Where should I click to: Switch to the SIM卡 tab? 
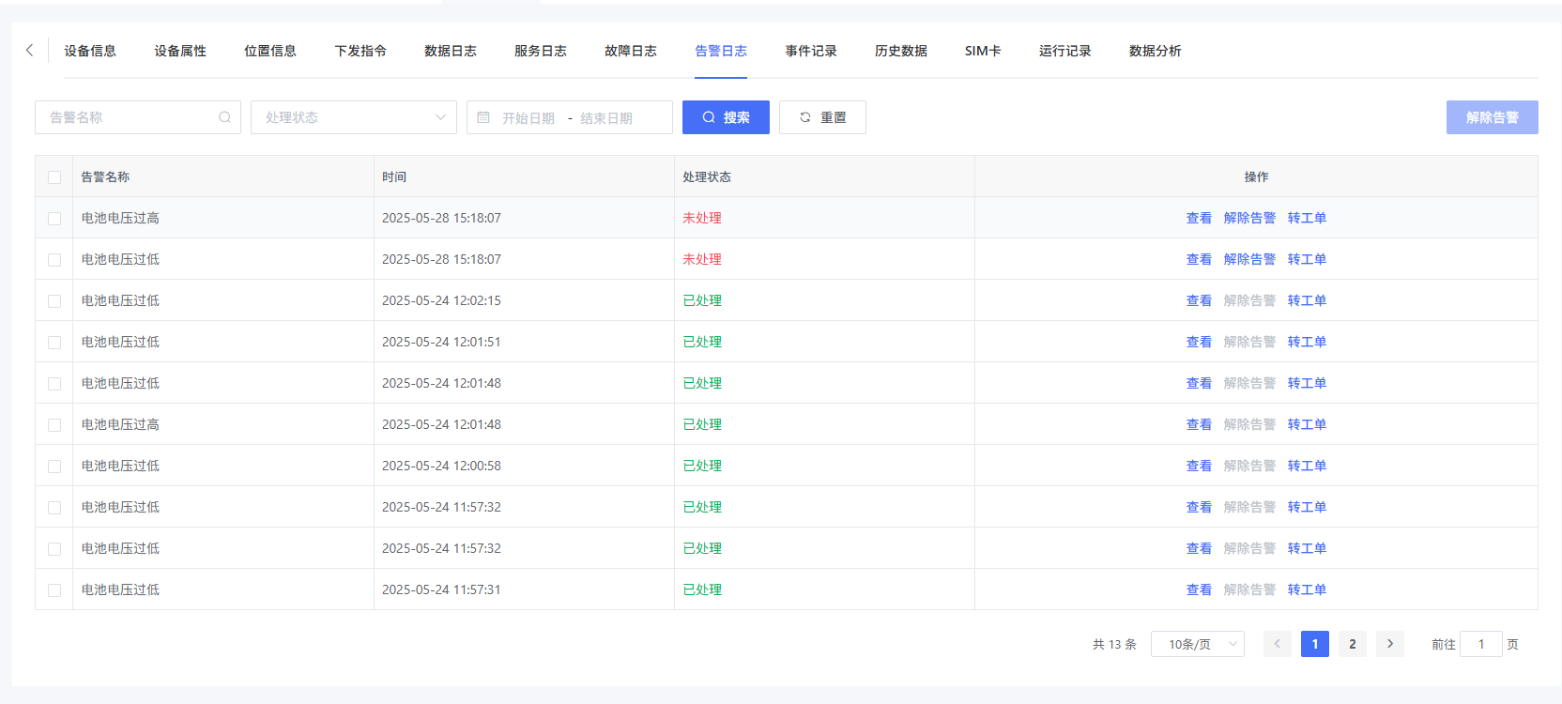(982, 51)
